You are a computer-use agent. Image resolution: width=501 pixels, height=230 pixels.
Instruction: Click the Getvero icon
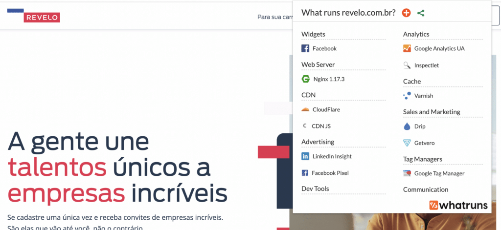[407, 143]
